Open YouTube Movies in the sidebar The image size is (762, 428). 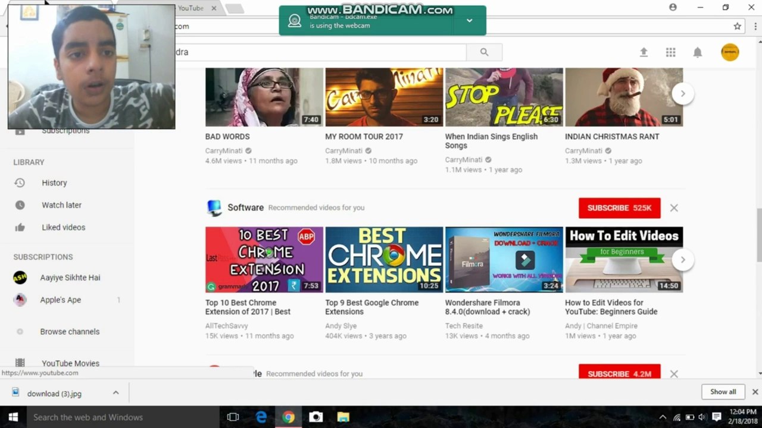tap(70, 363)
